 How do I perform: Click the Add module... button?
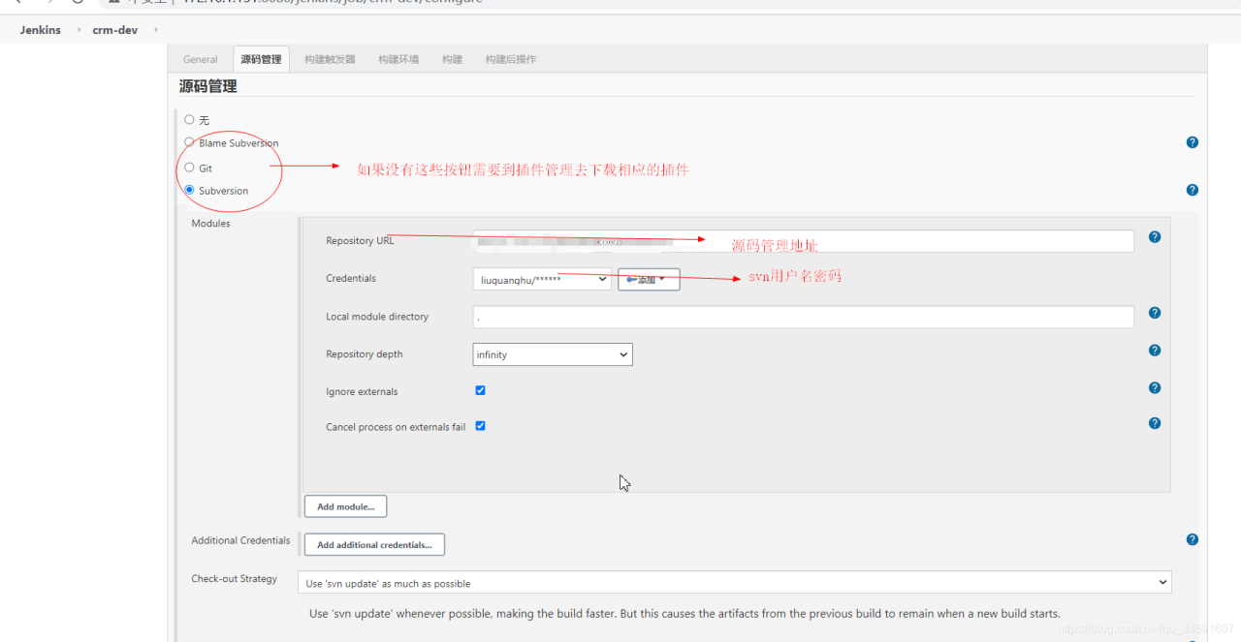(x=345, y=506)
